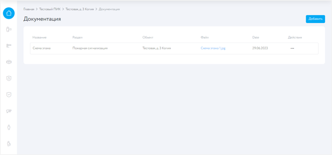The image size is (332, 155).
Task: Click the Добавить button
Action: 315,19
